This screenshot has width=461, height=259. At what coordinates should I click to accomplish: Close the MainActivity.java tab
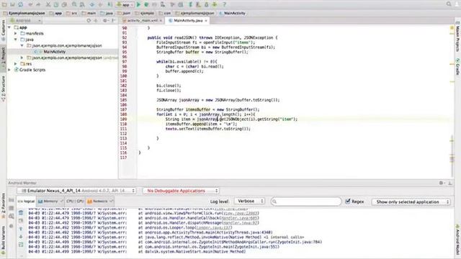click(x=206, y=21)
